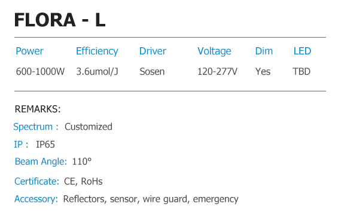
Task: Click the LED column header
Action: [302, 51]
